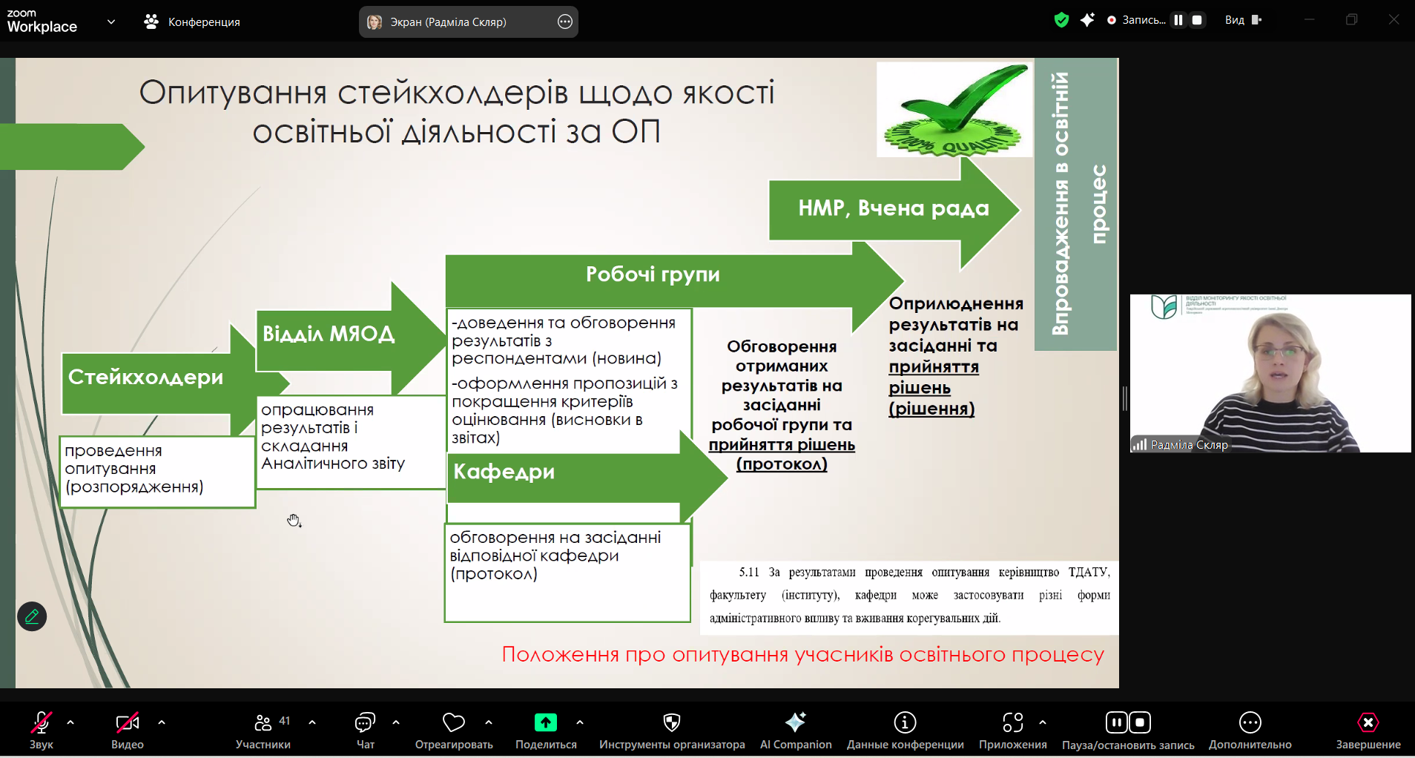Open the Zoom Workplace dropdown chevron
Viewport: 1415px width, 758px height.
111,22
